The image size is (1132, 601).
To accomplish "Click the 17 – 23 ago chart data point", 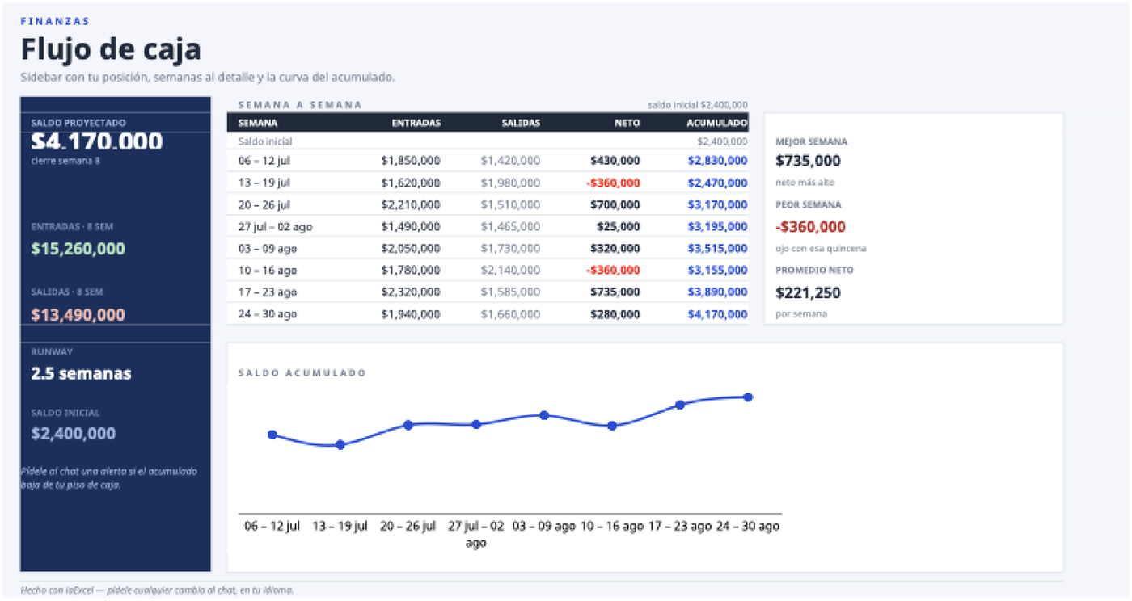I will pos(680,405).
